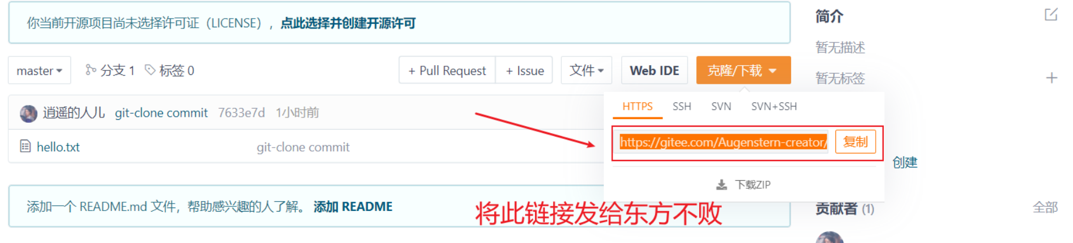Toggle the 克隆/下载 dropdown button
The width and height of the screenshot is (1073, 243).
point(743,70)
